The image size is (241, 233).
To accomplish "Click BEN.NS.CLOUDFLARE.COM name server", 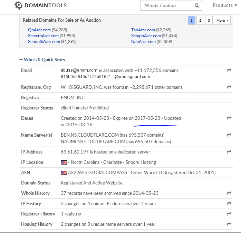I will pos(90,135).
